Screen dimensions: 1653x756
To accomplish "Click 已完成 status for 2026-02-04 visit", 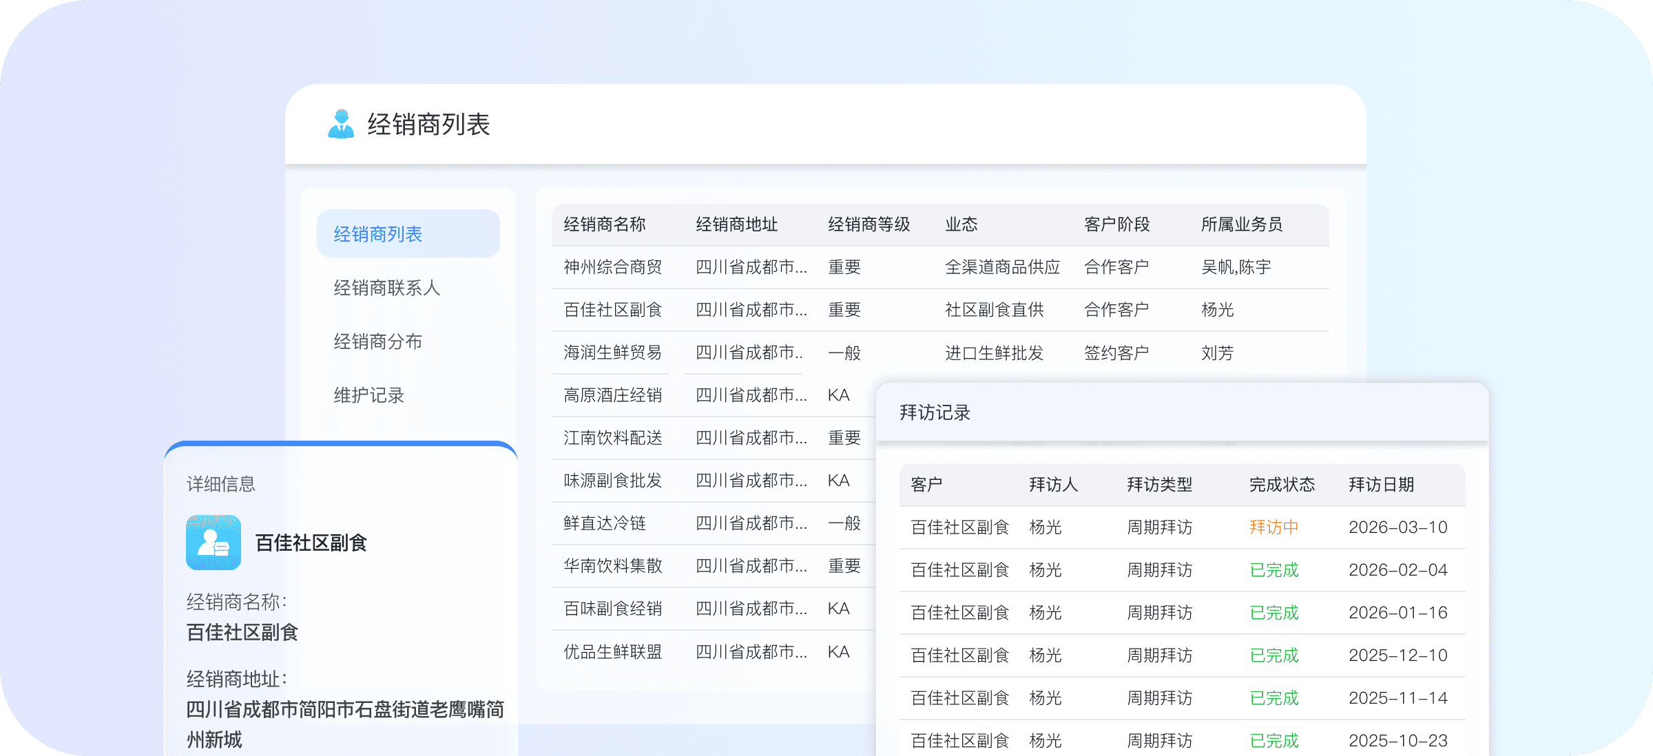I will [1273, 570].
